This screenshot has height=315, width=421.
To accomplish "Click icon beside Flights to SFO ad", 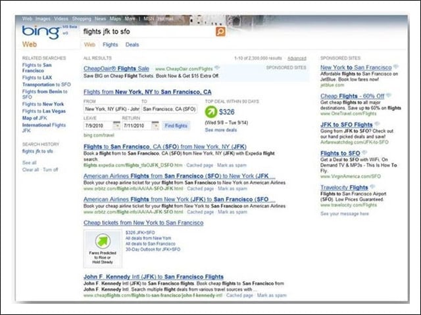I will pyautogui.click(x=364, y=153).
